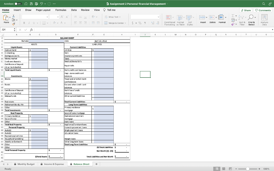Click the Tell me search box
This screenshot has width=274, height=171.
pos(109,10)
